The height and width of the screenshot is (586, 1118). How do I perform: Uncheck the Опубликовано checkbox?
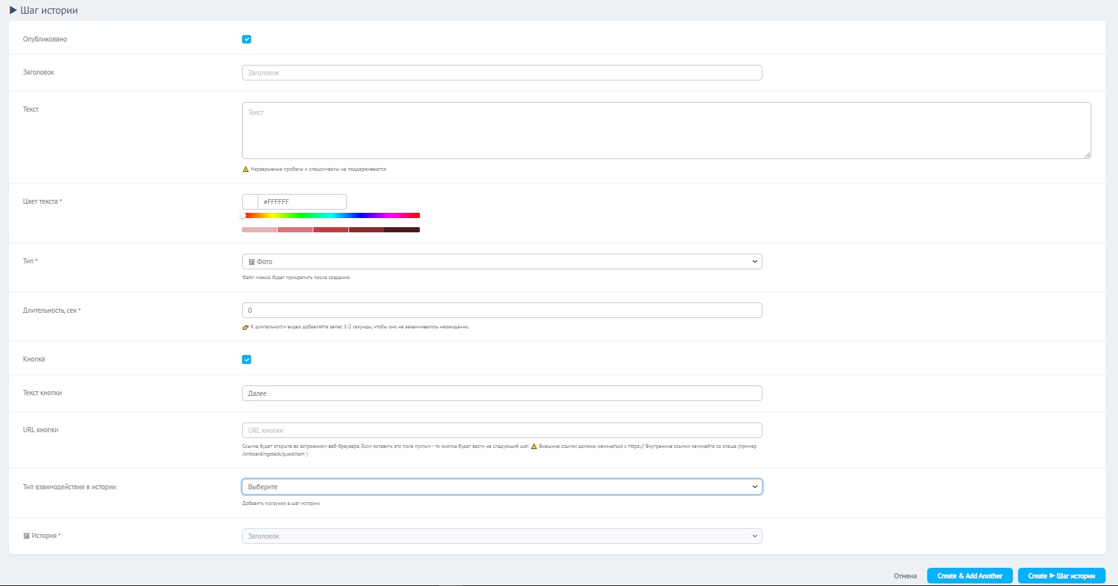pos(247,40)
